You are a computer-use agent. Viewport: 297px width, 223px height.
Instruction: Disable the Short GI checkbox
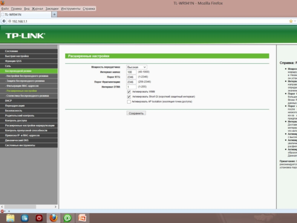(x=129, y=96)
